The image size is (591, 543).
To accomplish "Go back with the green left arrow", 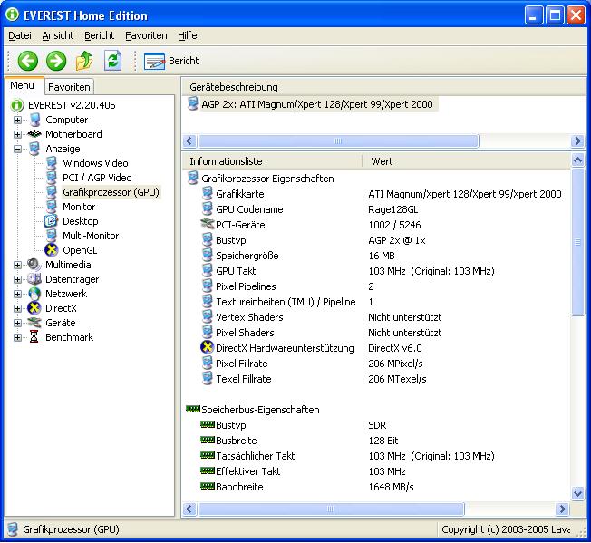I will coord(28,61).
